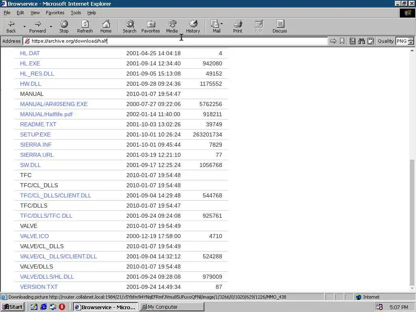Open the Help menu
Viewport: 416px width, 312px height.
[91, 13]
